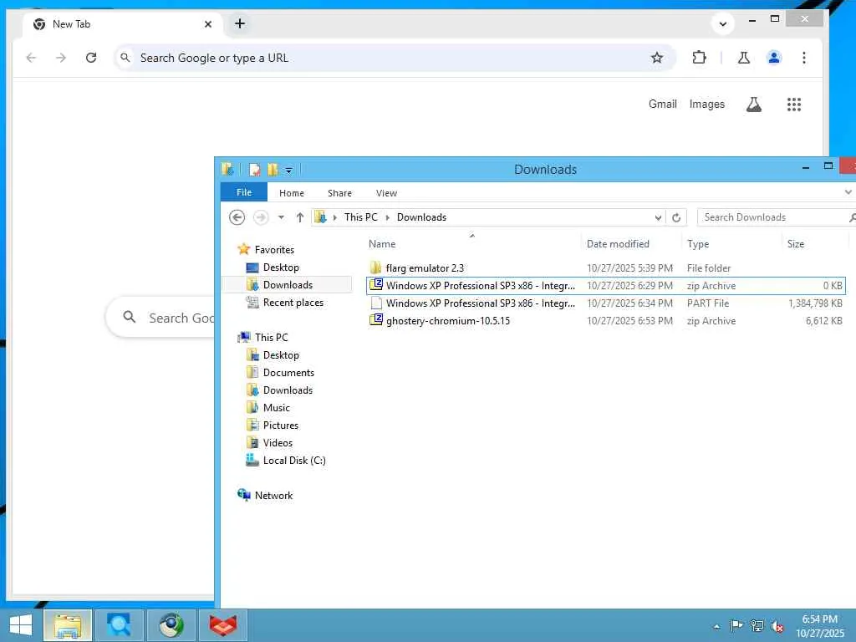Open Downloads under Favorites

pyautogui.click(x=288, y=284)
